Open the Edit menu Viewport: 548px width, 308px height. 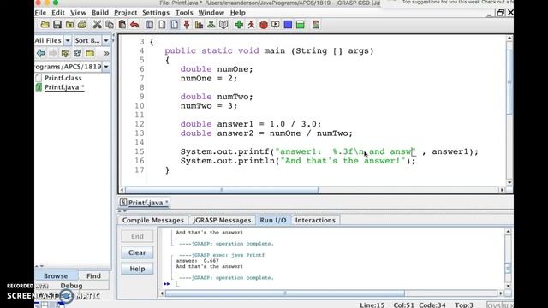point(58,13)
